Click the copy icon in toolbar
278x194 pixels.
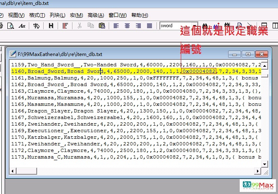90,26
